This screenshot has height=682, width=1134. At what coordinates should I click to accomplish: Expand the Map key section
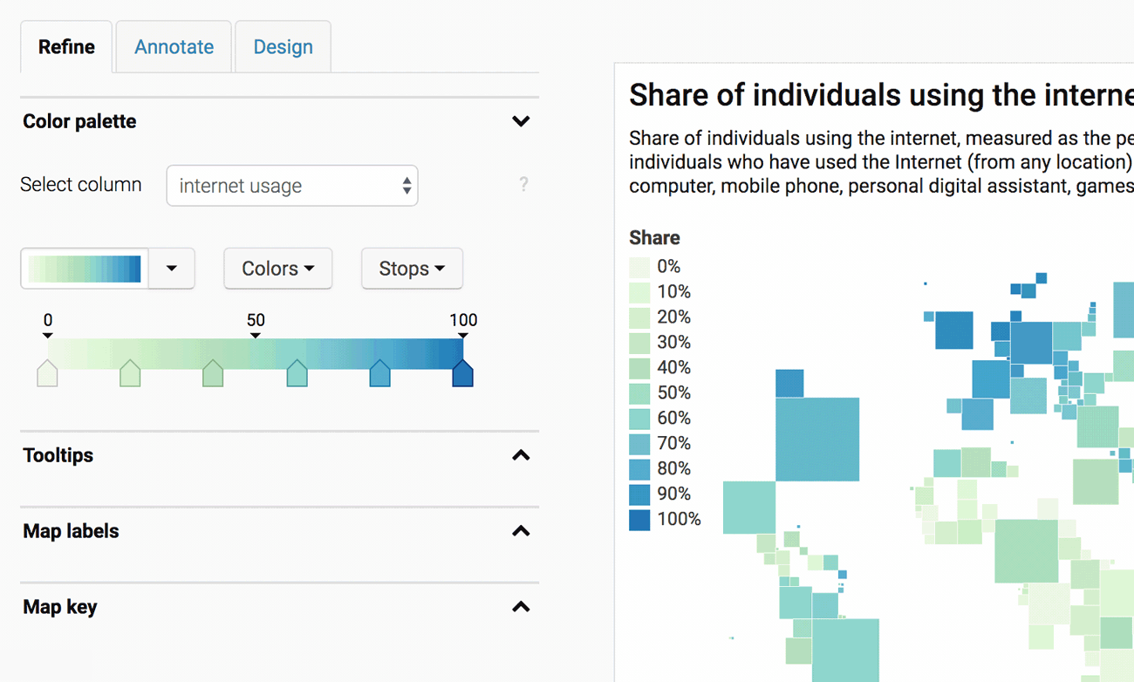click(x=521, y=607)
